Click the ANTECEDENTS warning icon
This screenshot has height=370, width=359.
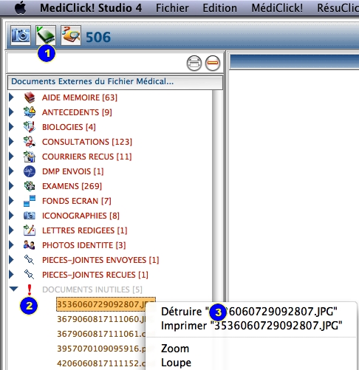[x=30, y=112]
